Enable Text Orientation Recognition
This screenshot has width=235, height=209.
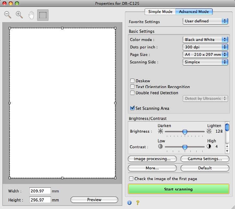(x=132, y=86)
